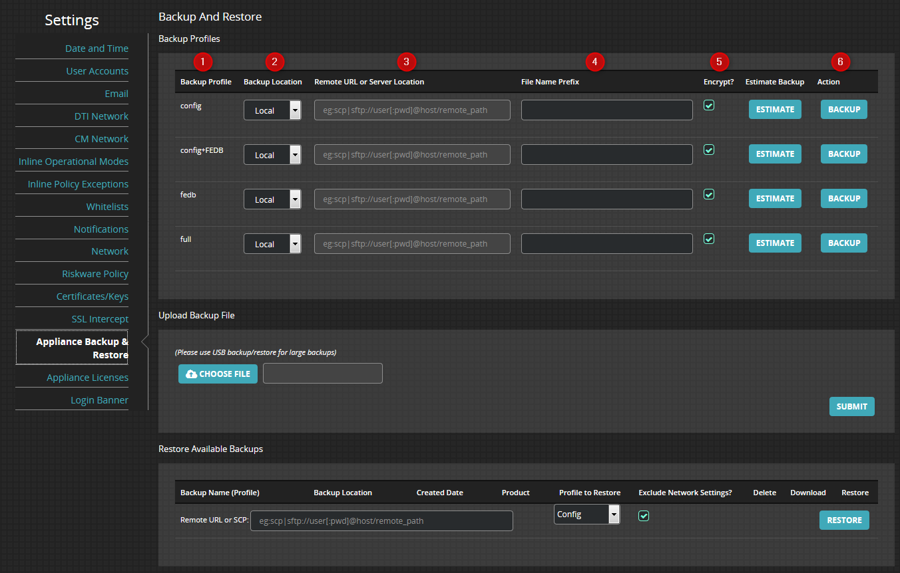Focus File Name Prefix field for config
900x573 pixels.
607,110
